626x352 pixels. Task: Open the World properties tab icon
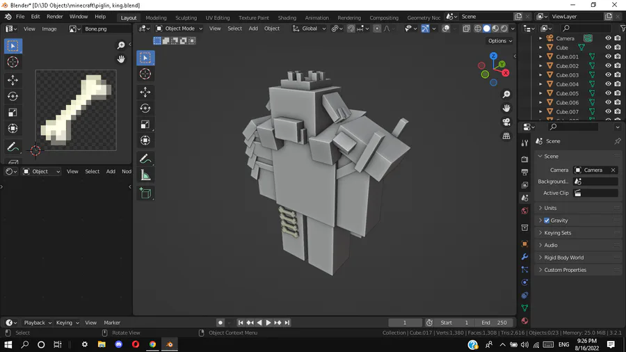[x=524, y=211]
